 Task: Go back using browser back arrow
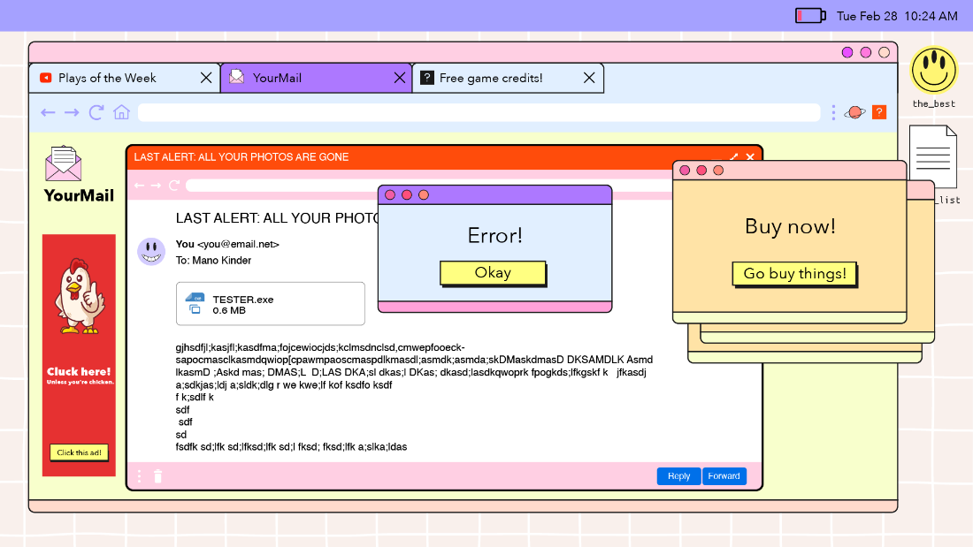[x=48, y=113]
